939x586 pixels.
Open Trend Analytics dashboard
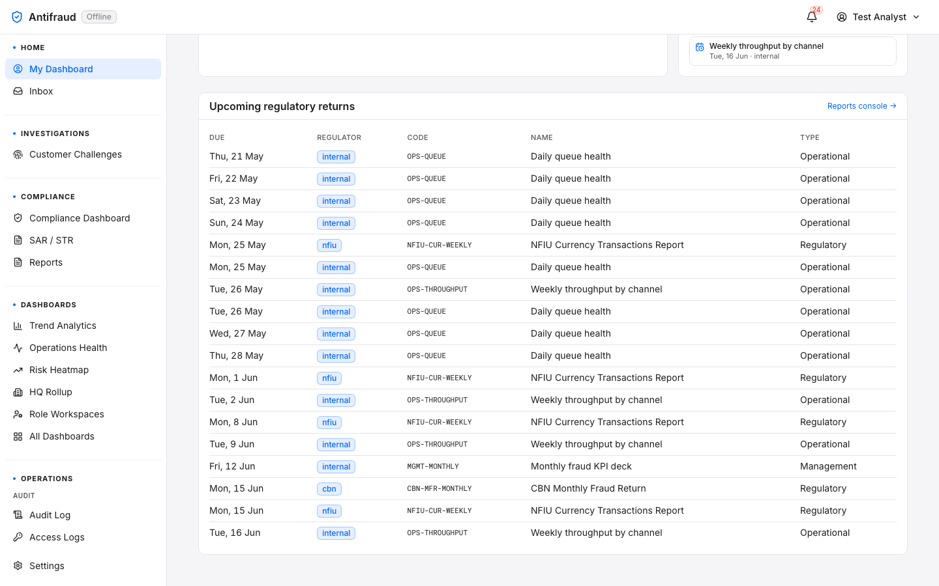83,326
